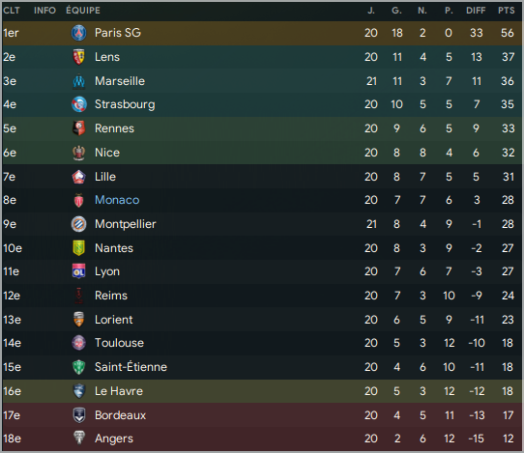Image resolution: width=524 pixels, height=453 pixels.
Task: Sort by CLT ranking column header
Action: click(x=12, y=11)
